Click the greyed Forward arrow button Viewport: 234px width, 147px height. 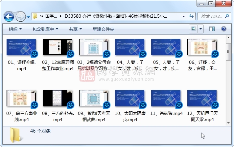pyautogui.click(x=20, y=16)
